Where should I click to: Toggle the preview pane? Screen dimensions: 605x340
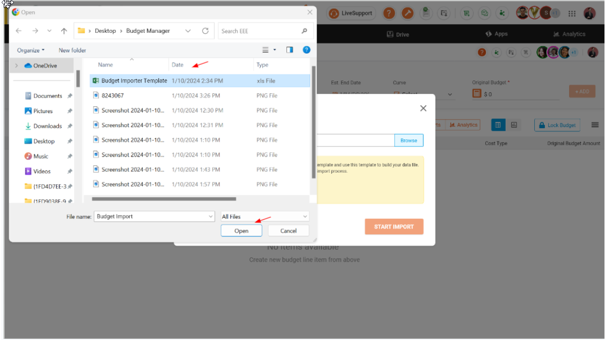[x=290, y=50]
